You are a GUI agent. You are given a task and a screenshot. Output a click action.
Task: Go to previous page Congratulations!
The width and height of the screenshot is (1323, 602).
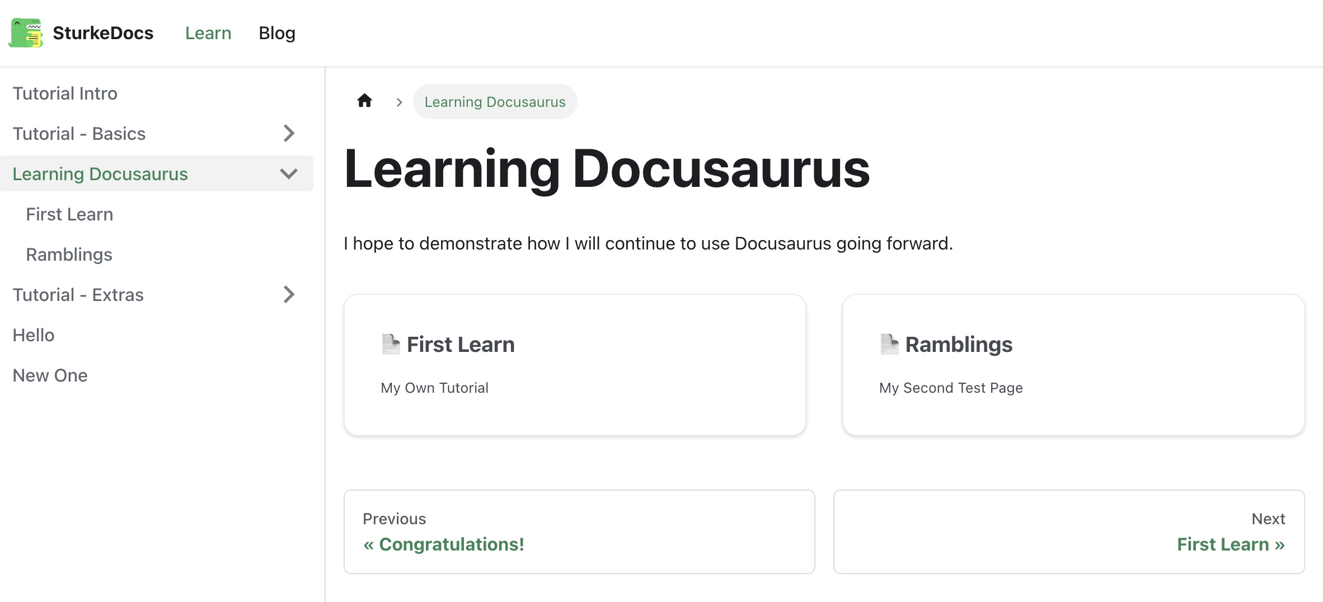tap(579, 532)
